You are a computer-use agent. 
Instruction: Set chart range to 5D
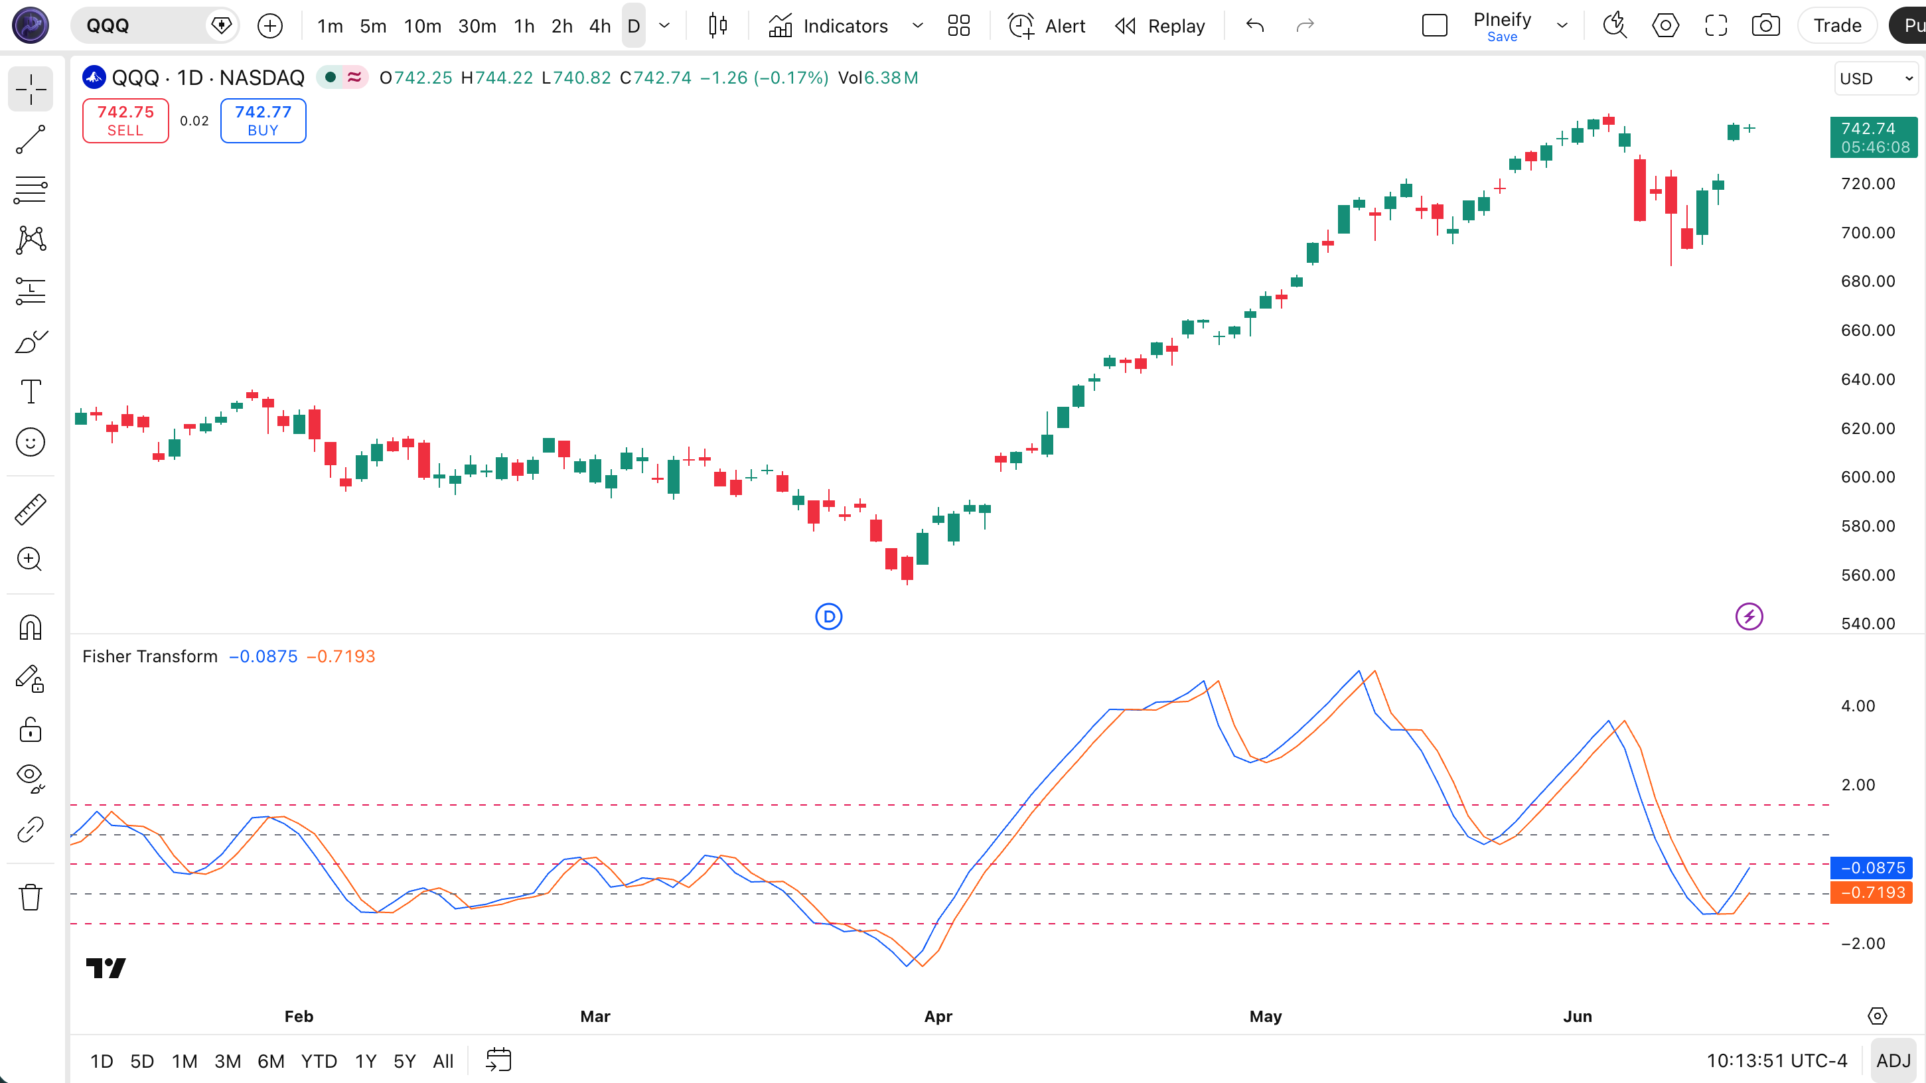coord(142,1060)
